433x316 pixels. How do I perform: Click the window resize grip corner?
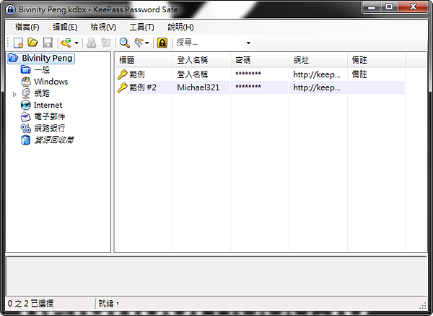[422, 305]
